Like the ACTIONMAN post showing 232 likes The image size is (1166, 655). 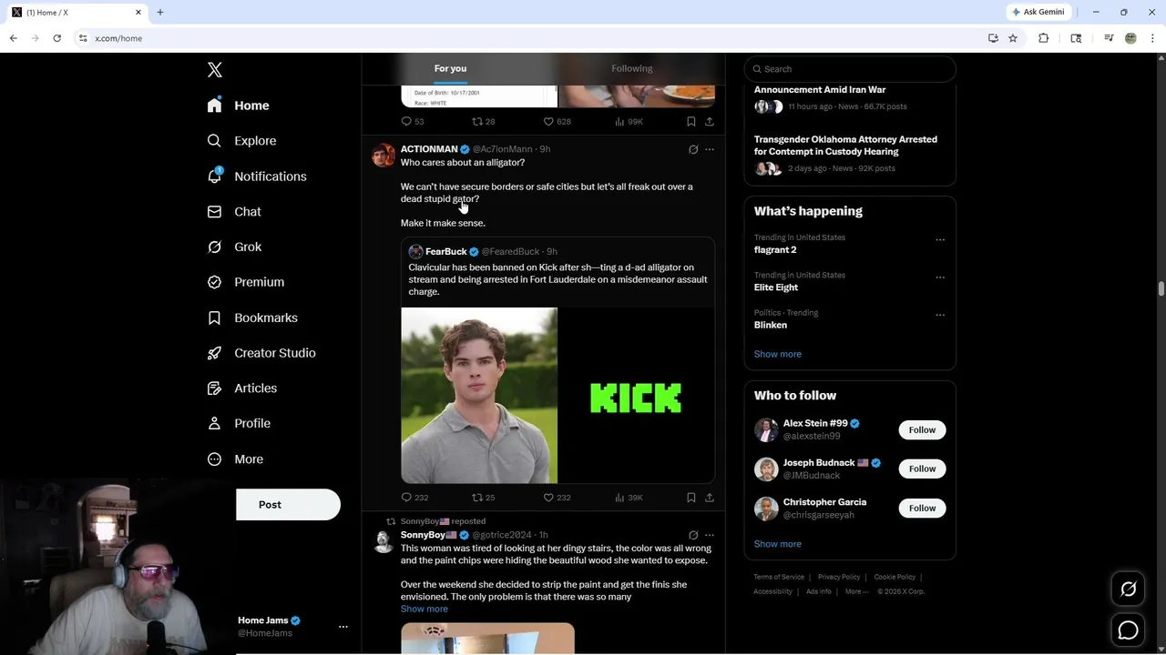click(557, 498)
